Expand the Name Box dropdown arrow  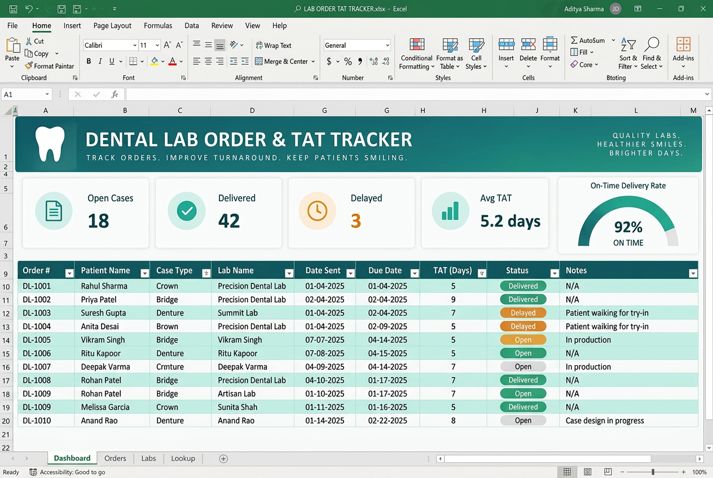(46, 95)
